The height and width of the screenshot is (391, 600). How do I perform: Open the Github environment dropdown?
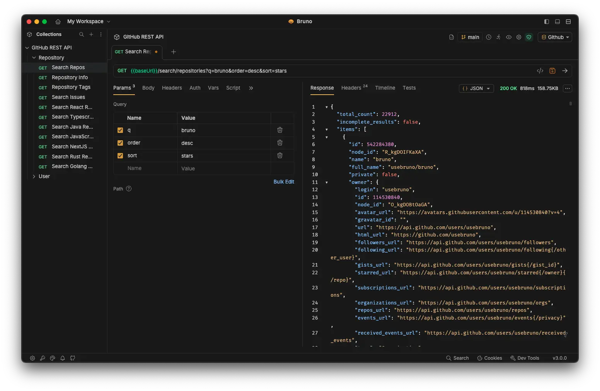pos(555,37)
